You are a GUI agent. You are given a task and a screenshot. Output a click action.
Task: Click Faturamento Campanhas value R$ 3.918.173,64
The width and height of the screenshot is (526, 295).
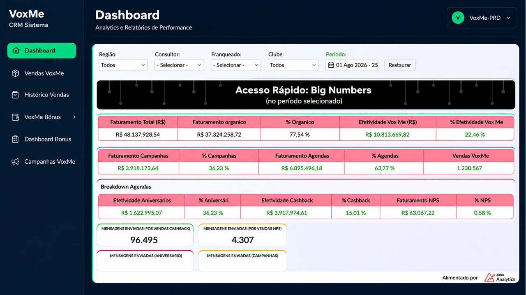tap(138, 168)
